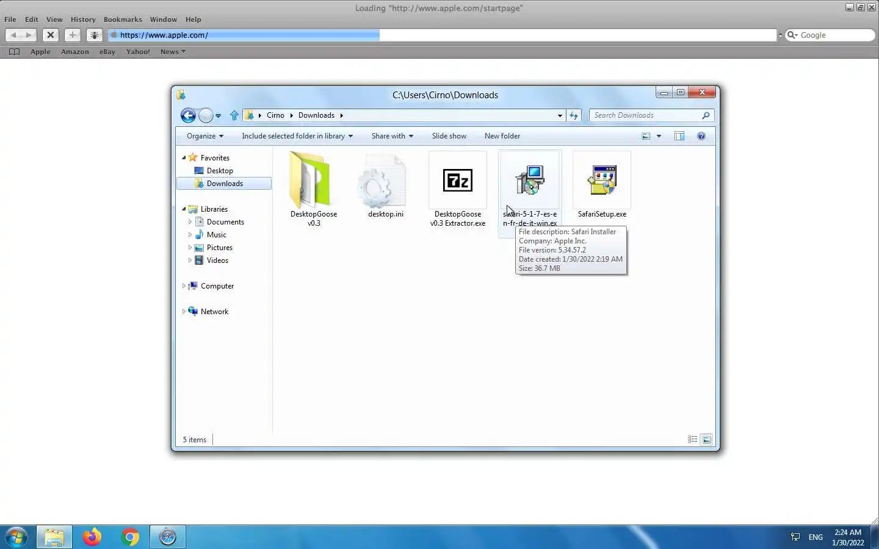Open Explorer help via the question mark icon
Viewport: 879px width, 549px height.
point(701,136)
